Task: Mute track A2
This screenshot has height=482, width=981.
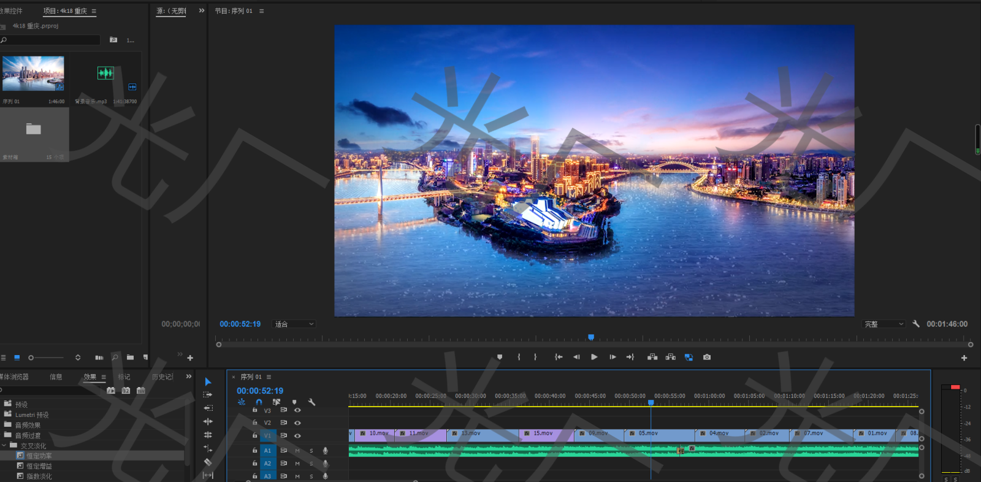Action: click(x=297, y=464)
